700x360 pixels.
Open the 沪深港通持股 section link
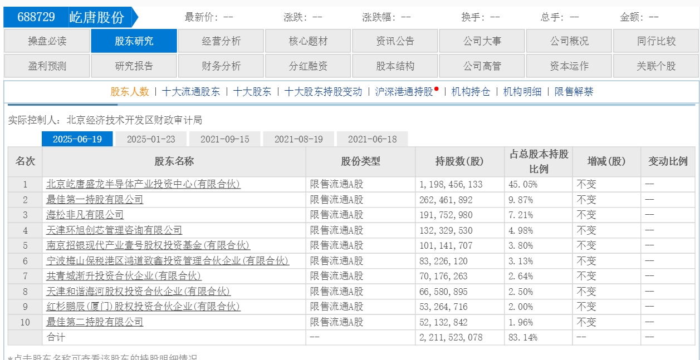(x=404, y=92)
